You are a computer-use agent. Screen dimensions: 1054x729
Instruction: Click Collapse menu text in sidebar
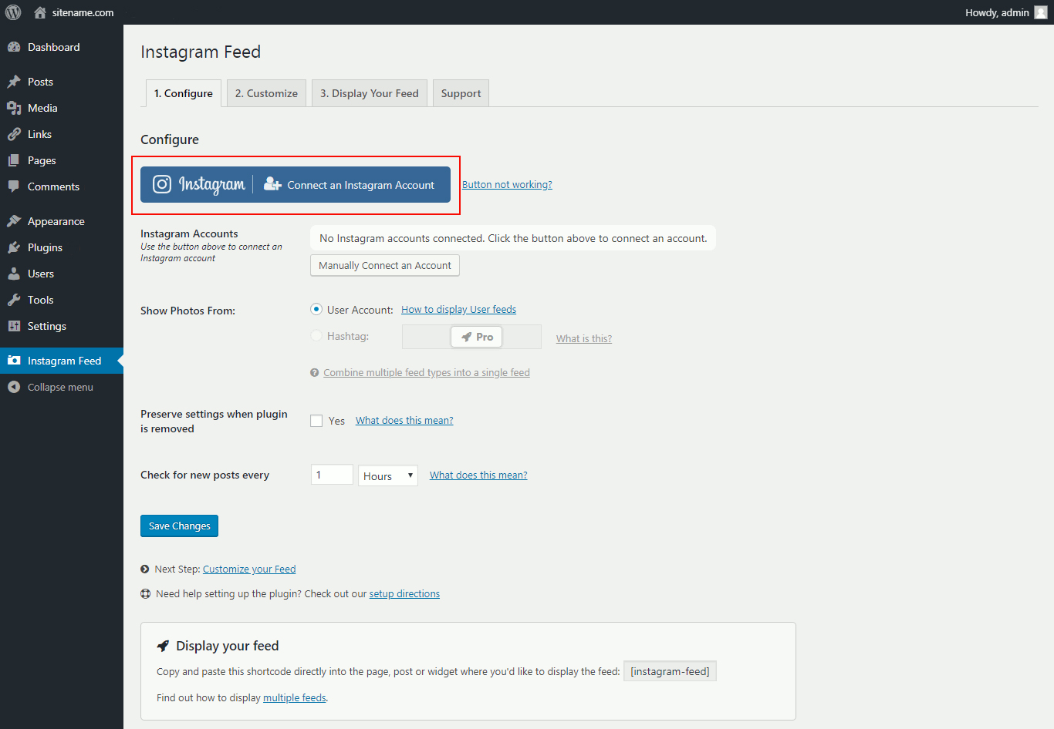click(x=60, y=387)
